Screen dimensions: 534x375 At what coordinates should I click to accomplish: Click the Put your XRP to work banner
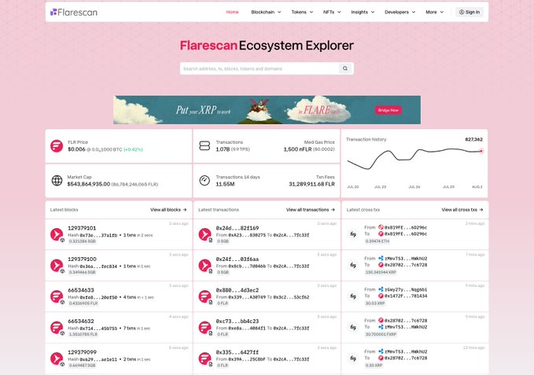coord(267,110)
